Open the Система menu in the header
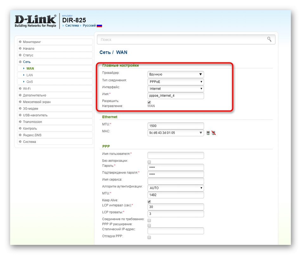The image size is (301, 255). (72, 25)
